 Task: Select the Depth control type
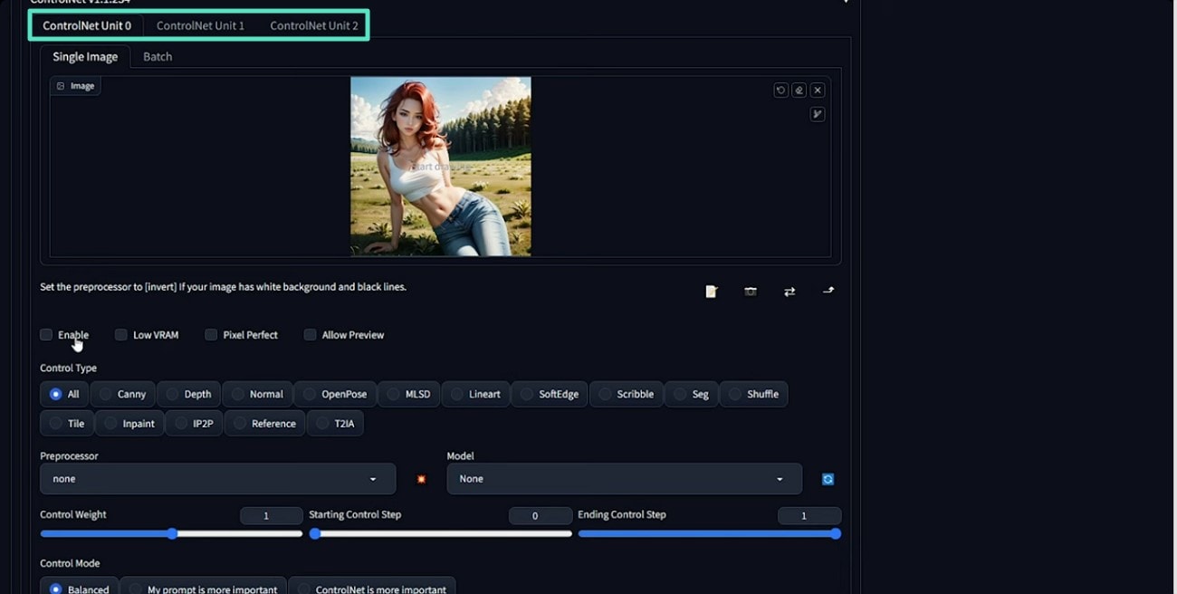click(x=188, y=394)
